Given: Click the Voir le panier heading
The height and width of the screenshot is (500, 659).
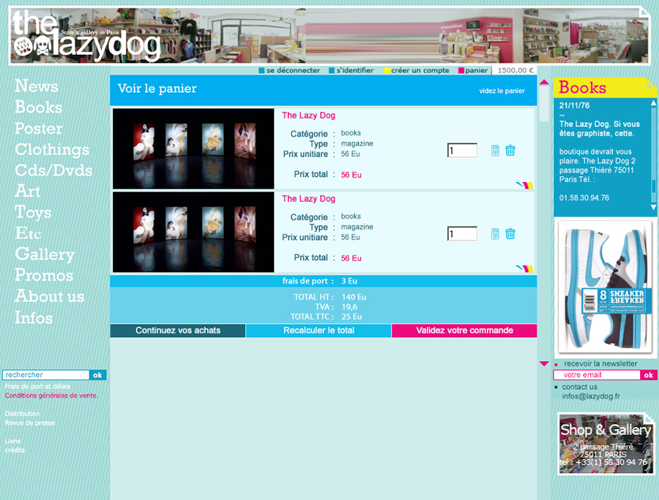Looking at the screenshot, I should click(x=157, y=88).
